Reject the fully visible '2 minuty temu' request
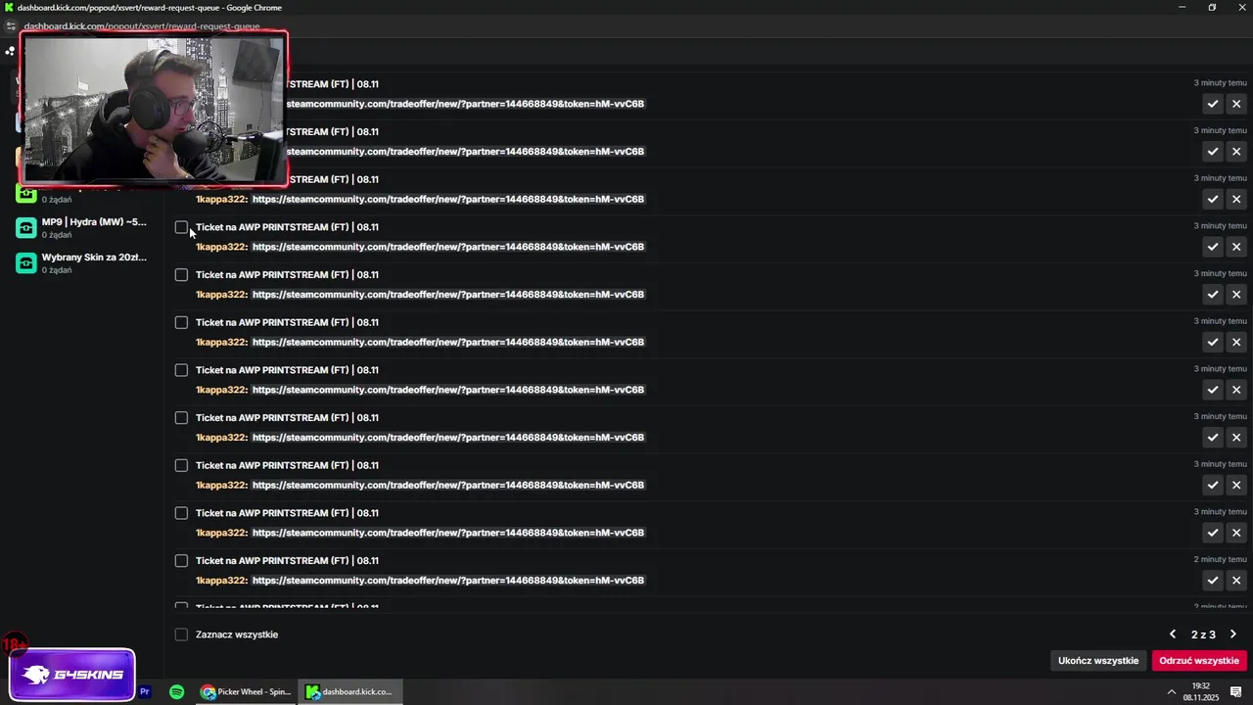 click(1236, 581)
